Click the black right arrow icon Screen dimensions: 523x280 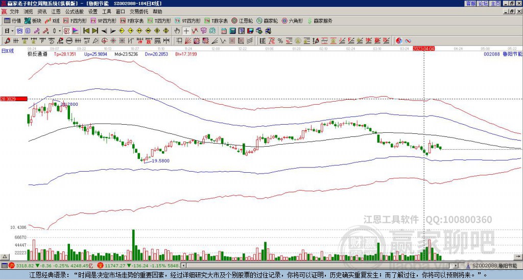113,31
